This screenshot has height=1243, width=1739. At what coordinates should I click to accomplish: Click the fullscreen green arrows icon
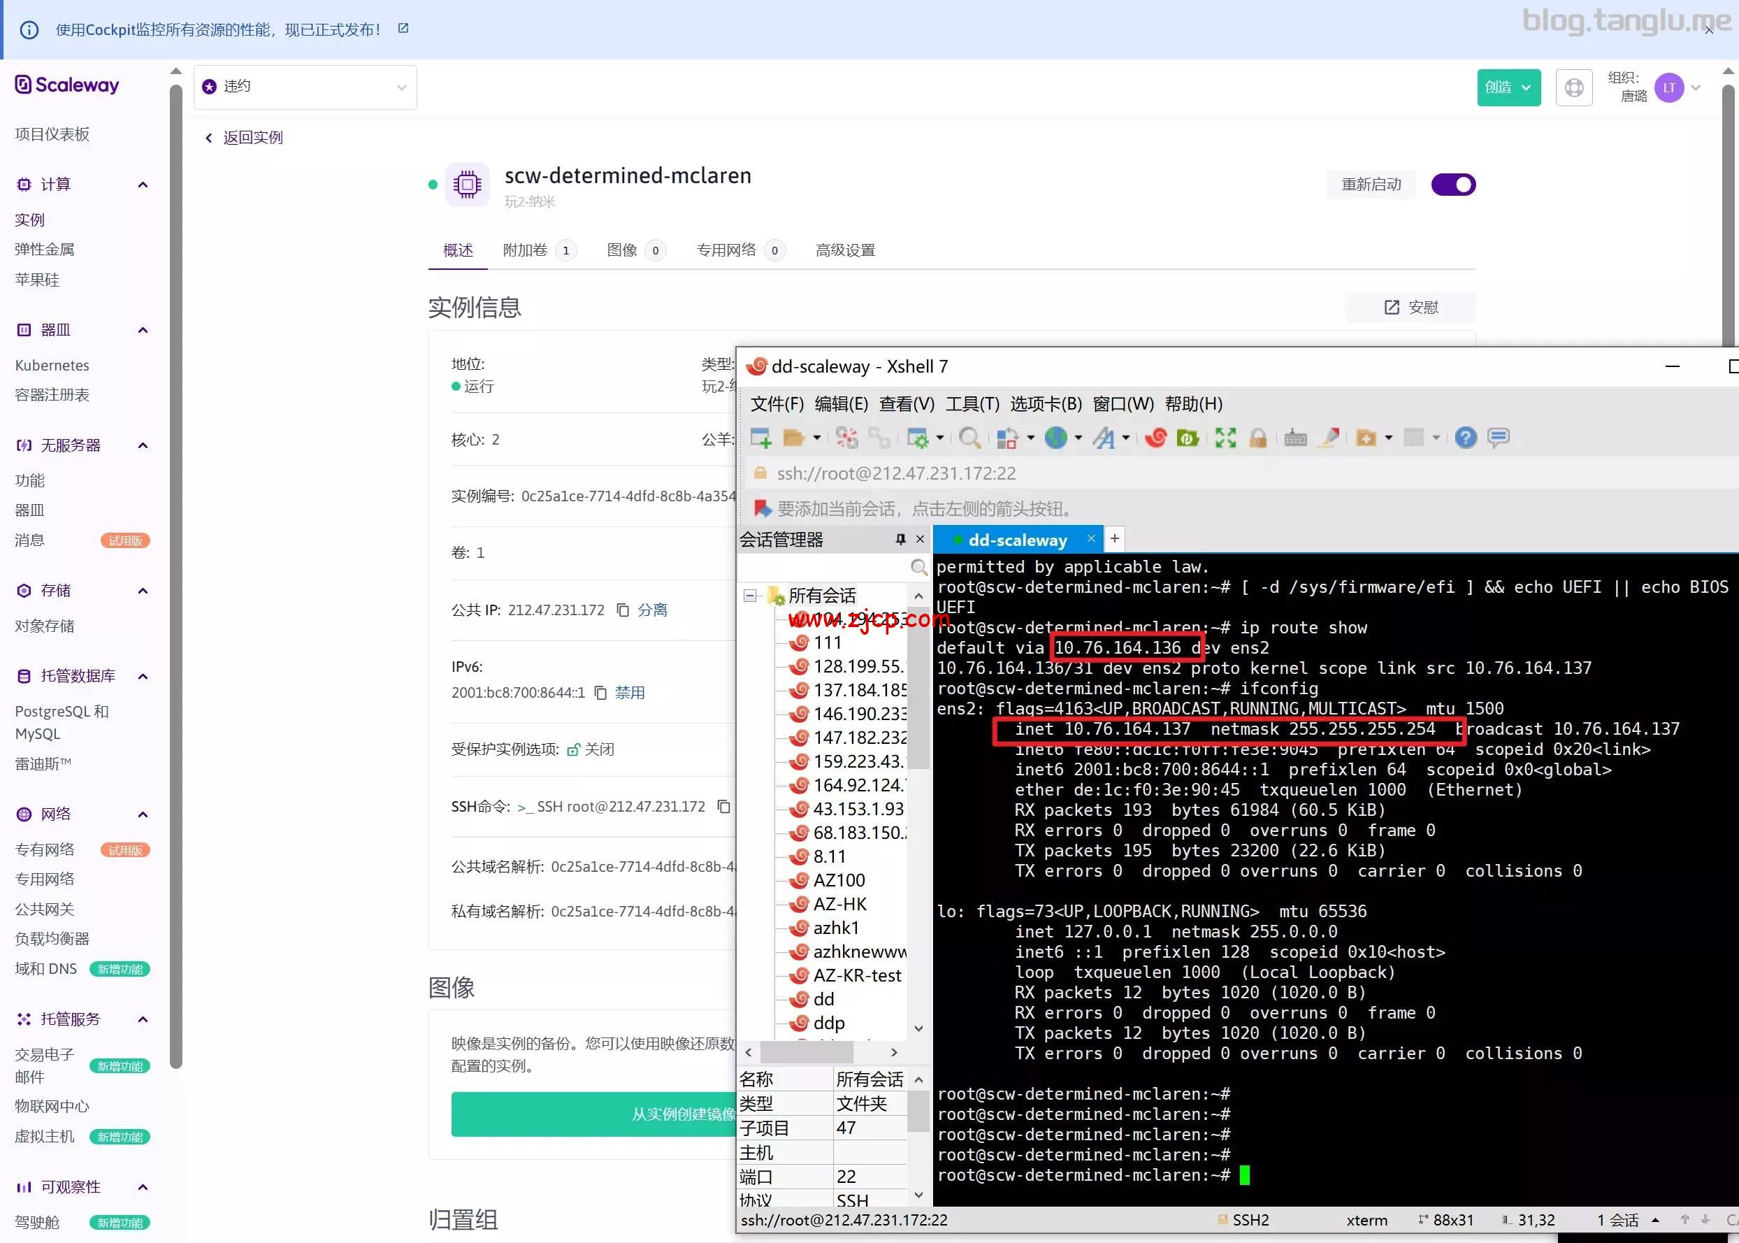[1226, 438]
